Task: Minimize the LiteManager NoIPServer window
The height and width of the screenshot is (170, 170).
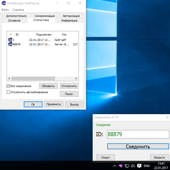Action: pyautogui.click(x=57, y=3)
